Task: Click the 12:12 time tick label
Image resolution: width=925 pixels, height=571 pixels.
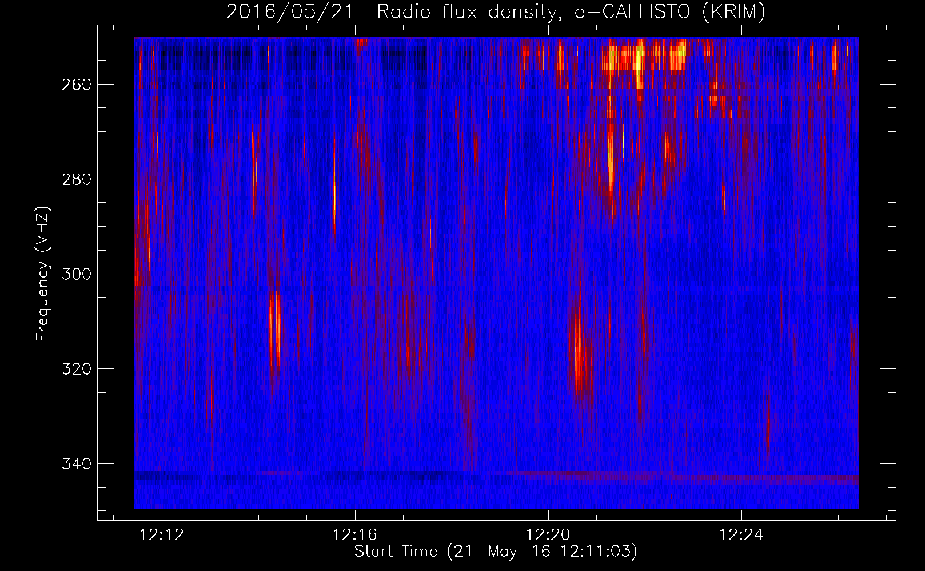Action: pos(162,535)
